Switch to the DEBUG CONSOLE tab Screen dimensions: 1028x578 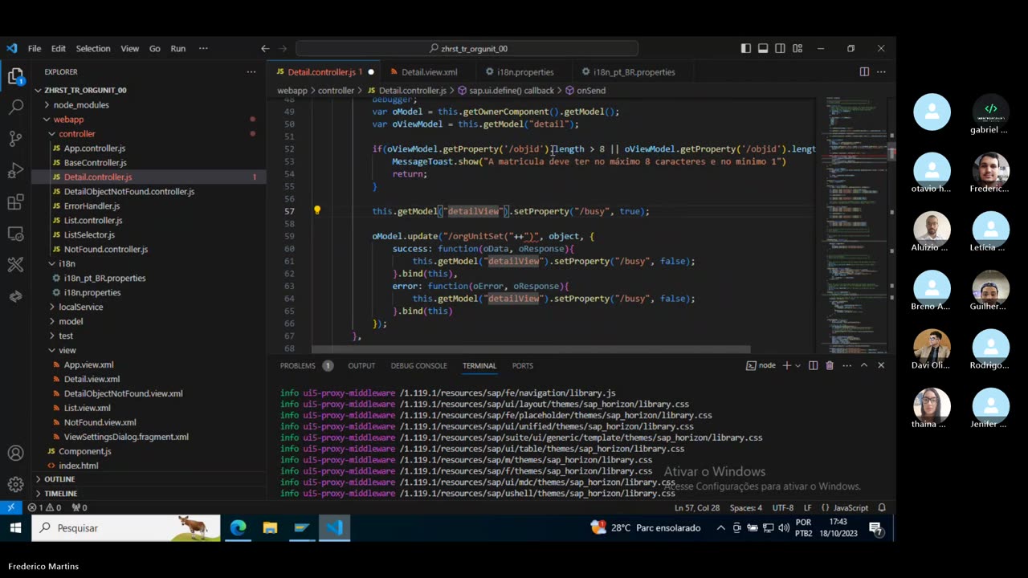[x=418, y=365]
